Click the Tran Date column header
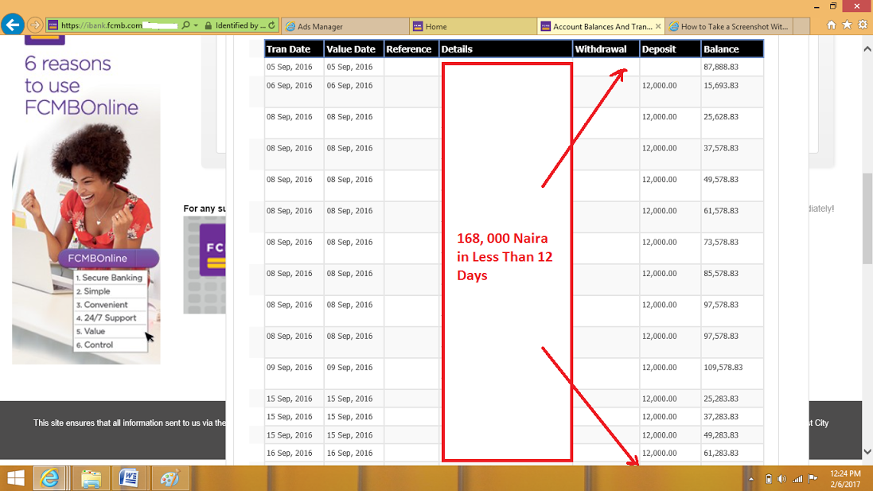The image size is (873, 491). coord(294,49)
